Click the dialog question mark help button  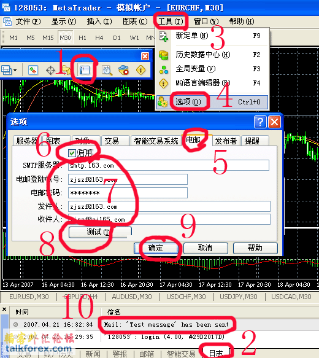[x=260, y=122]
